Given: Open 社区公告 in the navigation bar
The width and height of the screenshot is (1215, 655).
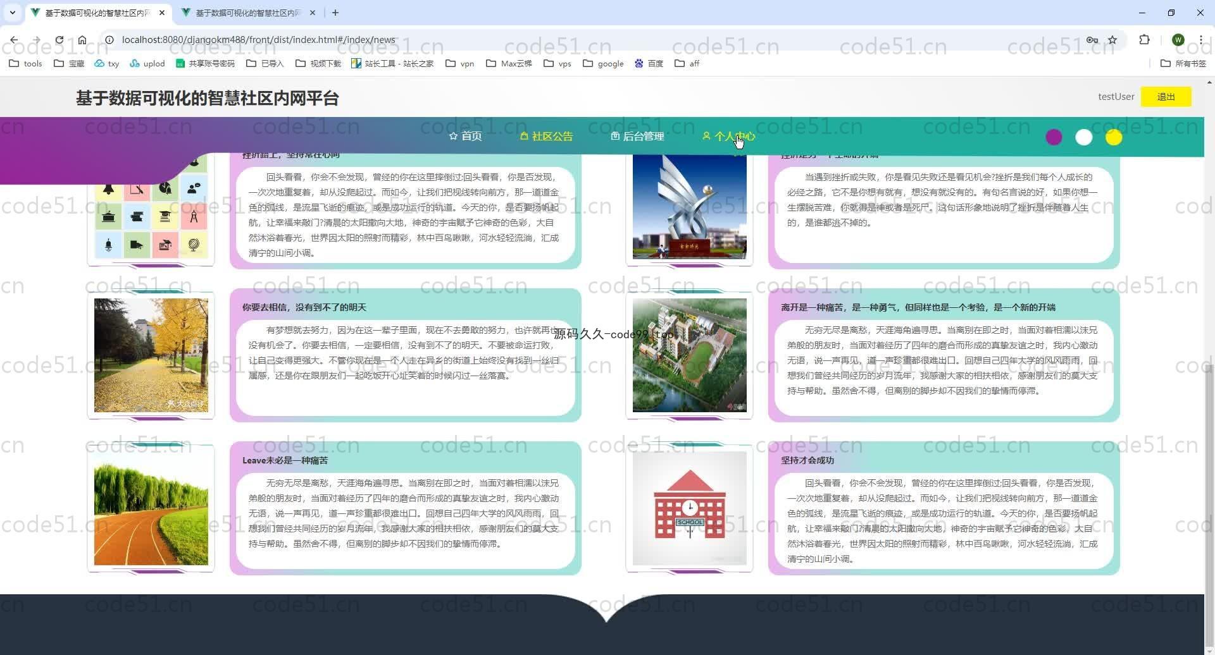Looking at the screenshot, I should [546, 136].
